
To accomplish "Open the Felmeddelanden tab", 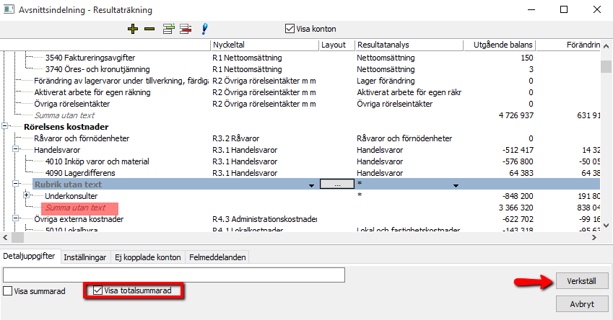I will (x=217, y=257).
